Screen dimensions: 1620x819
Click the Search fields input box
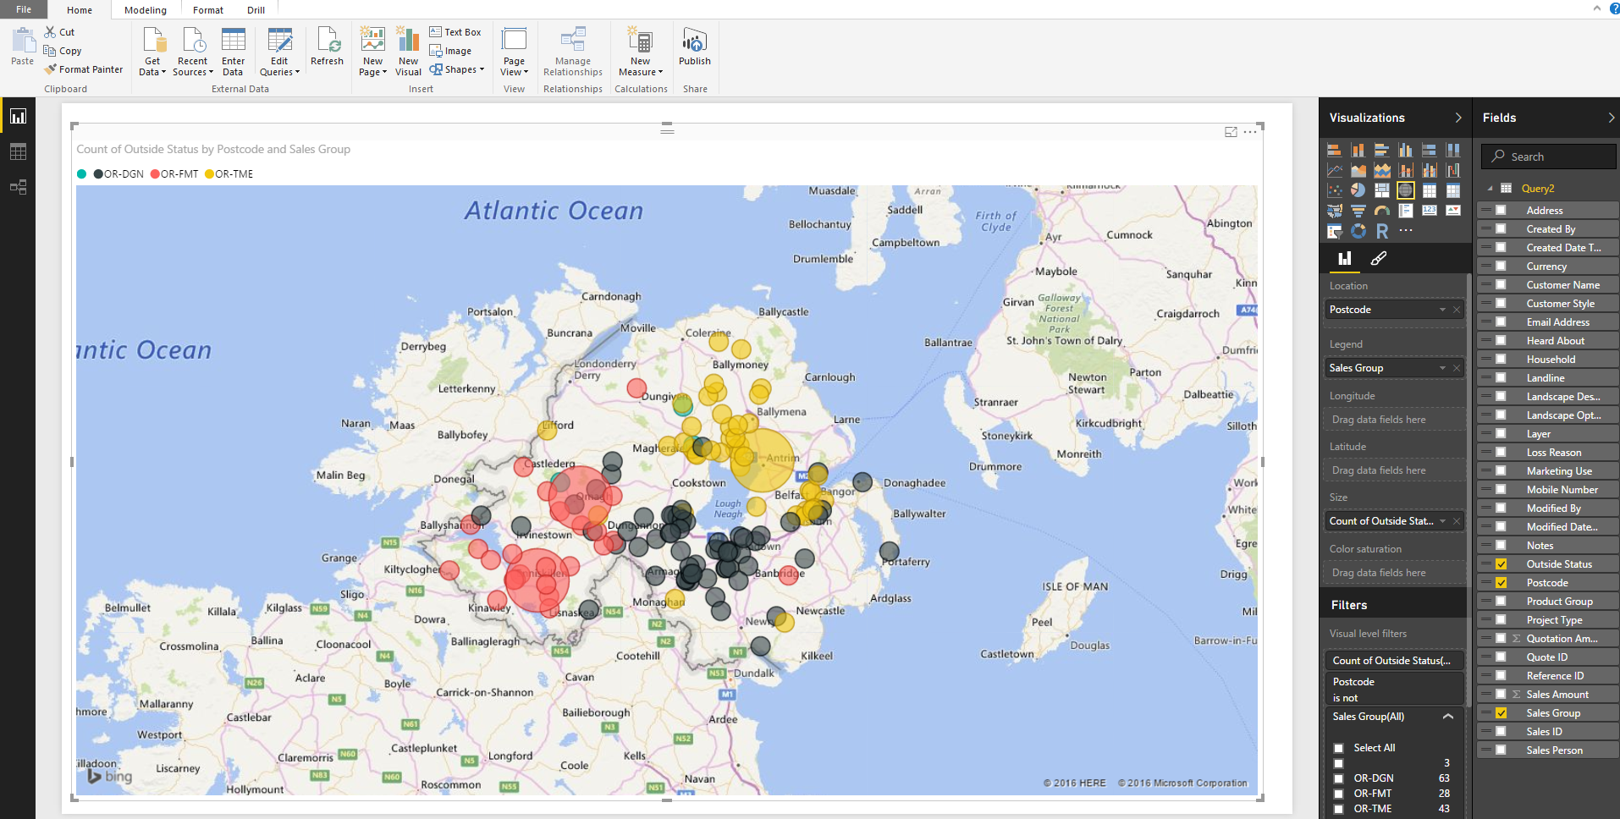1549,157
